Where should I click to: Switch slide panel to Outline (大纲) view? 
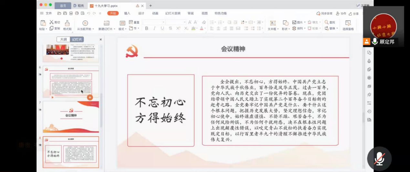(x=63, y=39)
